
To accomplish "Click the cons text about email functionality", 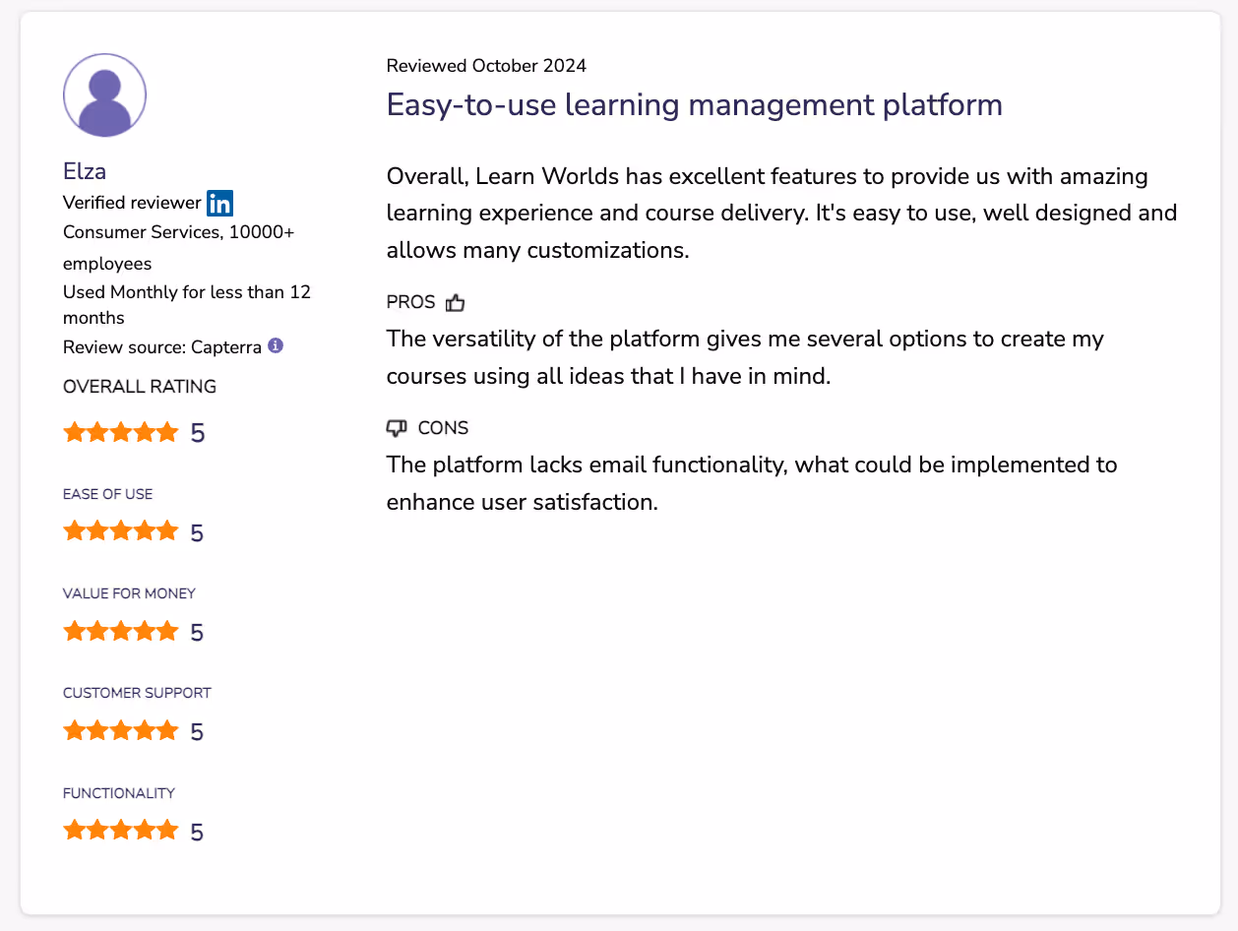I will click(752, 482).
